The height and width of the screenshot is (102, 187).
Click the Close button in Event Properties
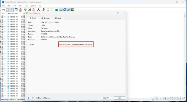119,98
